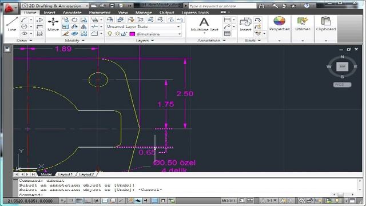Choose the Move tool
Image resolution: width=366 pixels, height=206 pixels.
(x=53, y=24)
